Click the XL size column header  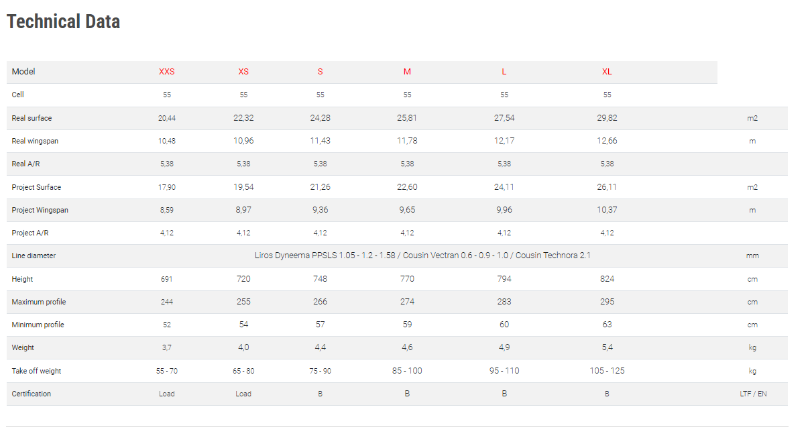pos(607,72)
